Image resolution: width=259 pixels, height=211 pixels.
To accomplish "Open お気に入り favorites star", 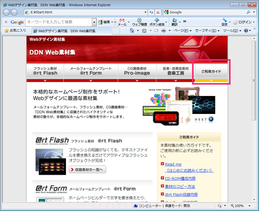I will (x=15, y=31).
